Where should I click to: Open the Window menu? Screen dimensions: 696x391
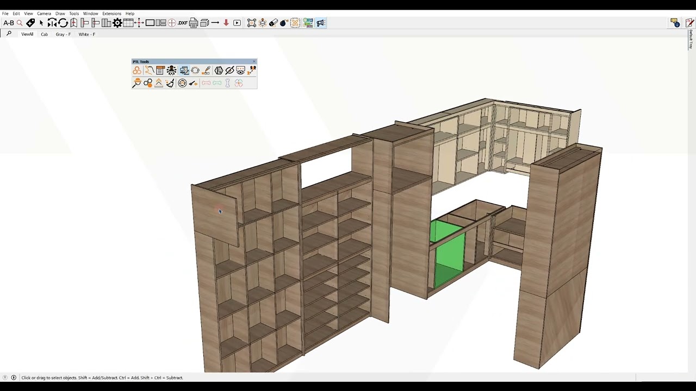[x=90, y=14]
